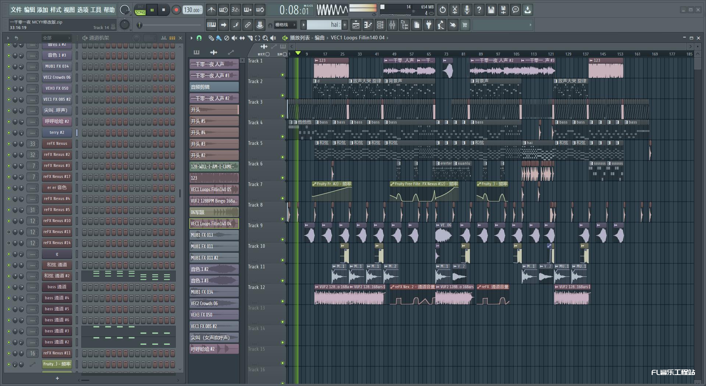Open the 编辑 menu
This screenshot has height=386, width=706.
click(x=29, y=10)
